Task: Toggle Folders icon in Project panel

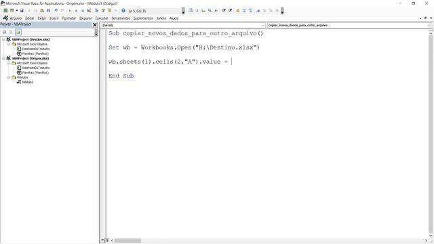Action: 18,32
